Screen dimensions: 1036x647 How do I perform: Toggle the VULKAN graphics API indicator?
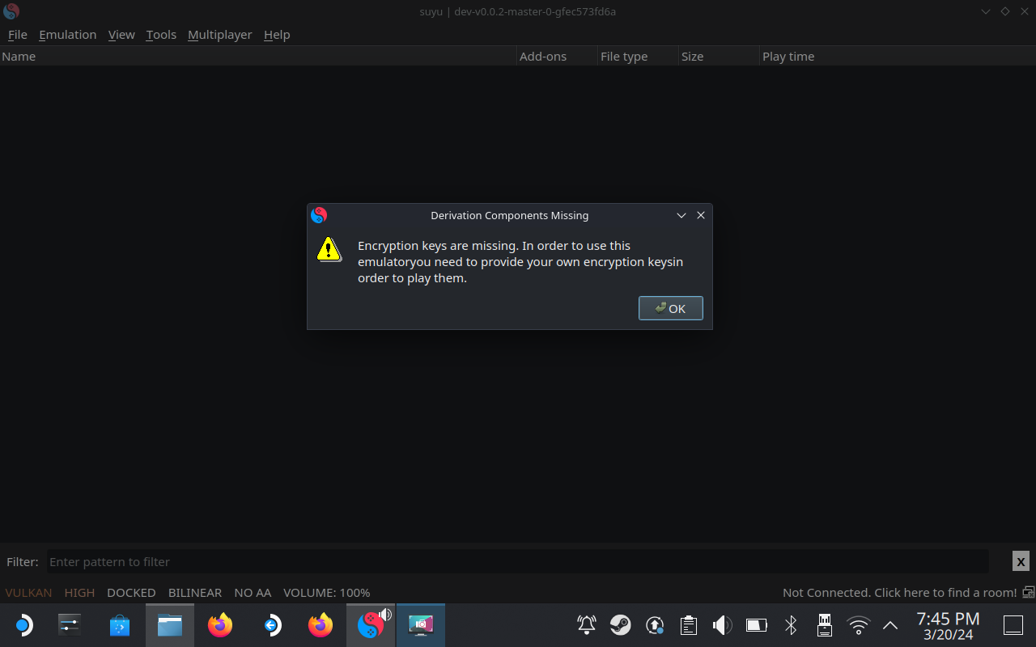point(28,593)
